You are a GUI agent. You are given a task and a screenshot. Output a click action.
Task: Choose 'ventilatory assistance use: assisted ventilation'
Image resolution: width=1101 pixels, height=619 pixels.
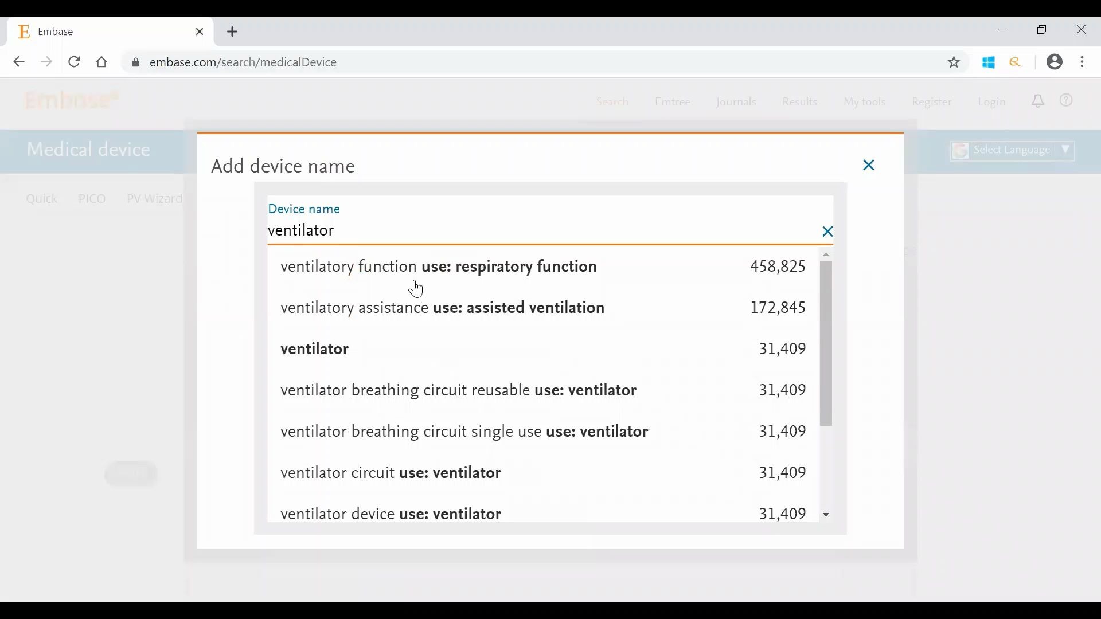pos(442,308)
